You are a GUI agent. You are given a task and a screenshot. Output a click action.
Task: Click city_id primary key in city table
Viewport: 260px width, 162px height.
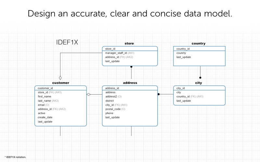click(180, 88)
